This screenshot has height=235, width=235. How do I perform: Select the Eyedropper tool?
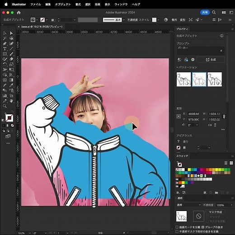pos(11,85)
